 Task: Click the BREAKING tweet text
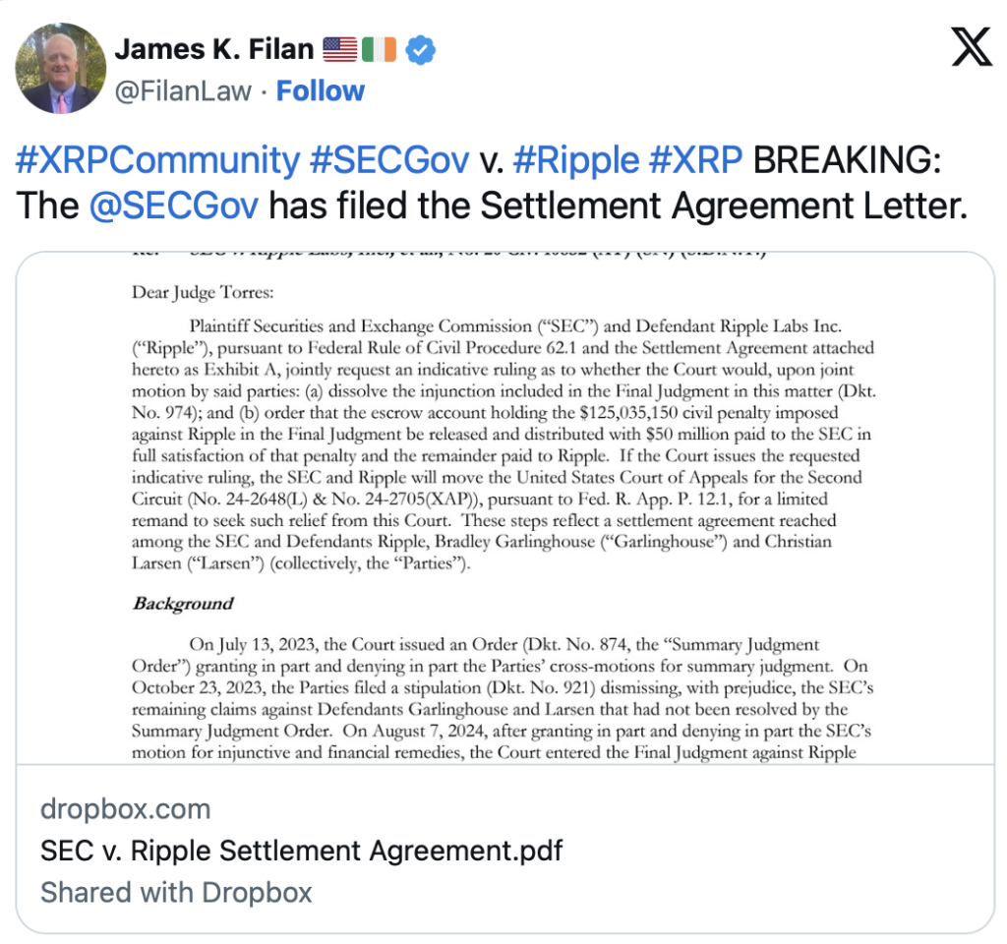click(847, 159)
